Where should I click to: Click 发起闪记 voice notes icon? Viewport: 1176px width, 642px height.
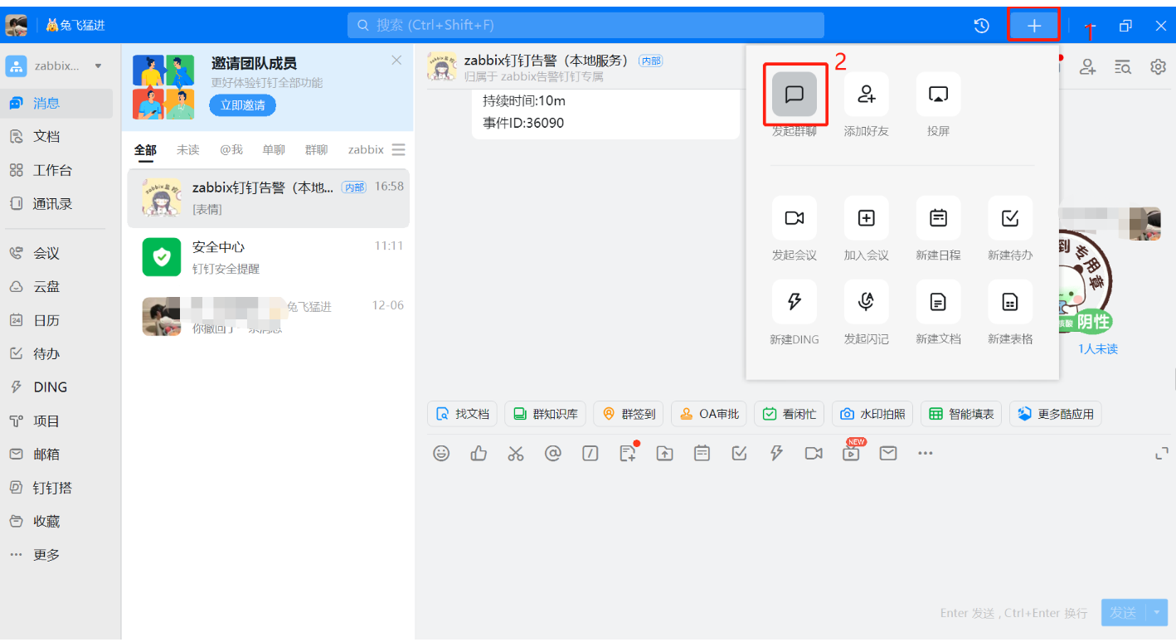[x=867, y=301]
